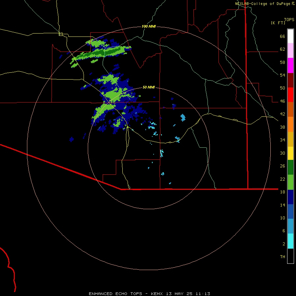Image resolution: width=296 pixels, height=296 pixels.
Task: Select the 54 scale label
Action: pyautogui.click(x=283, y=75)
